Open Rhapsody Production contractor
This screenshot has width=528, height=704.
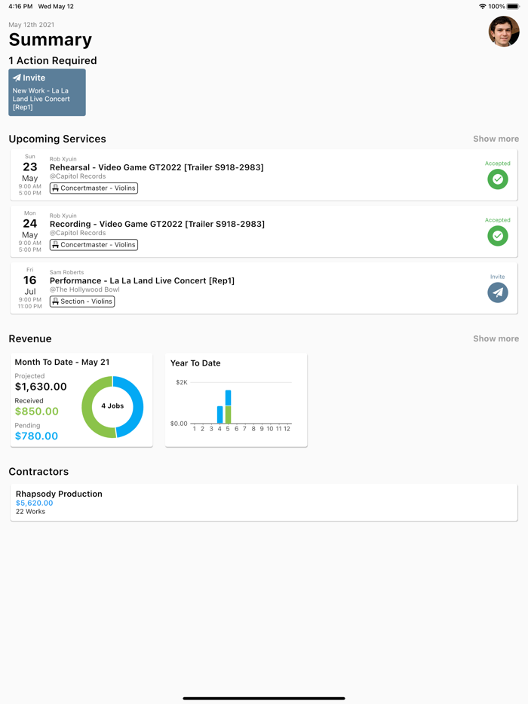[264, 503]
